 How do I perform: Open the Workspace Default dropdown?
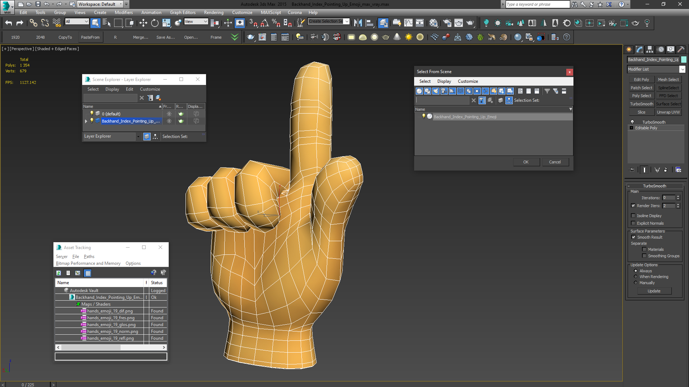tap(121, 4)
